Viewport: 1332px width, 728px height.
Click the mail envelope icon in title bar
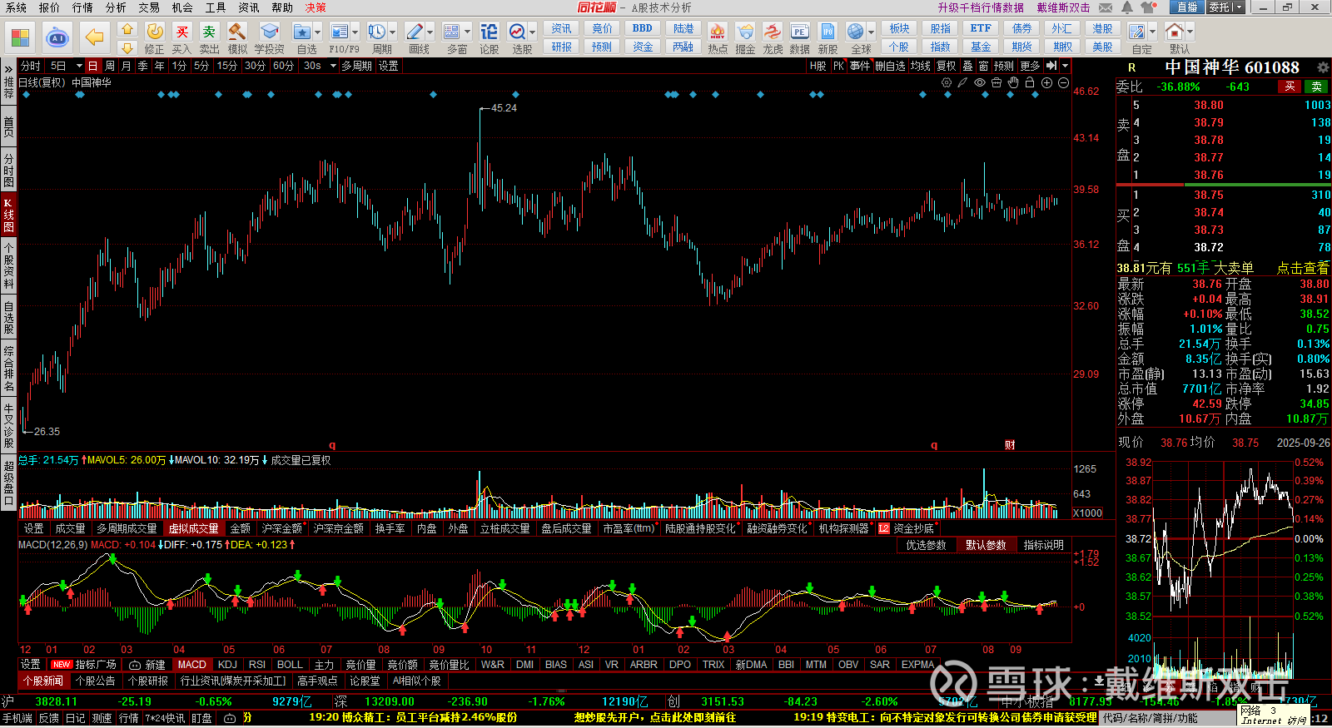pyautogui.click(x=1106, y=7)
